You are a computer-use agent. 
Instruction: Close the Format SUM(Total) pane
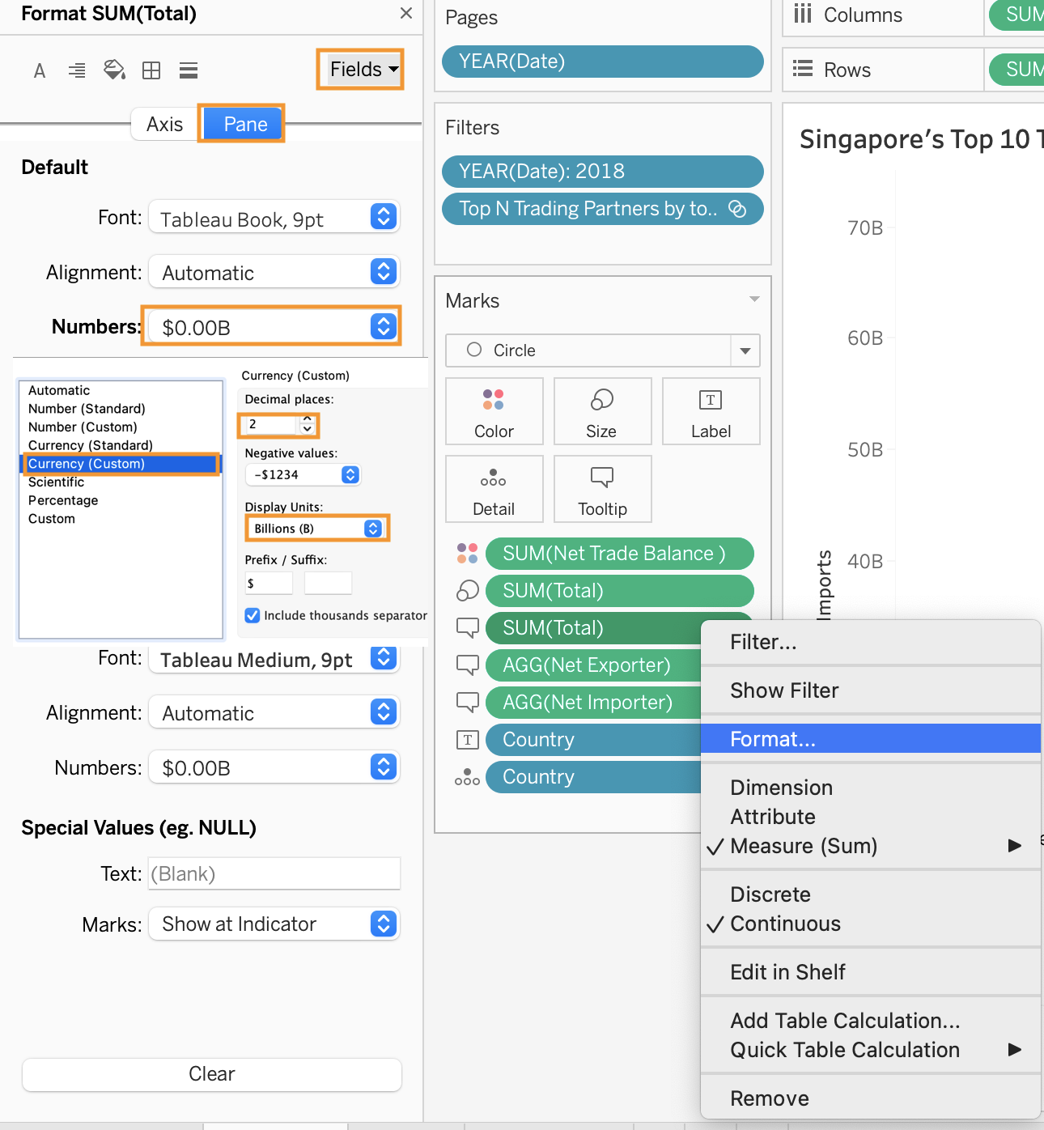[x=406, y=13]
